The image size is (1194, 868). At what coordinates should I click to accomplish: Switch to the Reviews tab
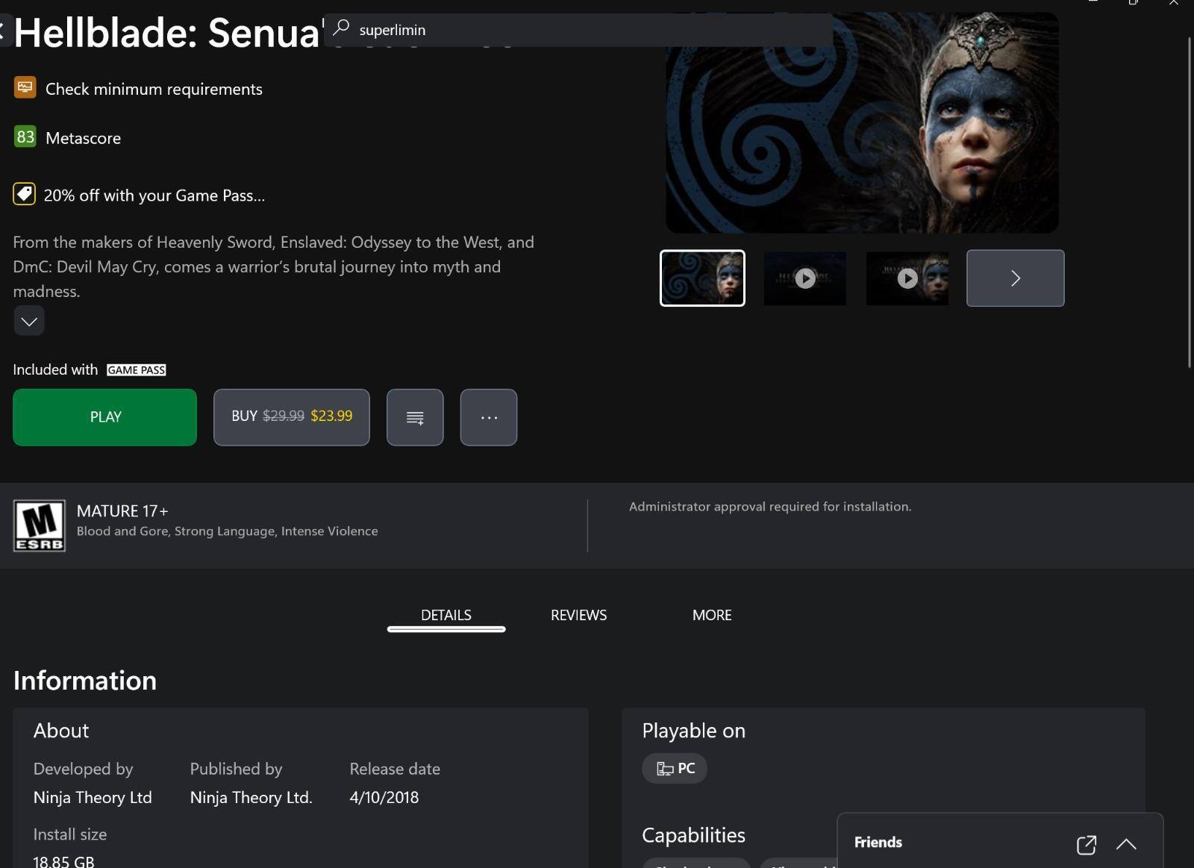578,615
